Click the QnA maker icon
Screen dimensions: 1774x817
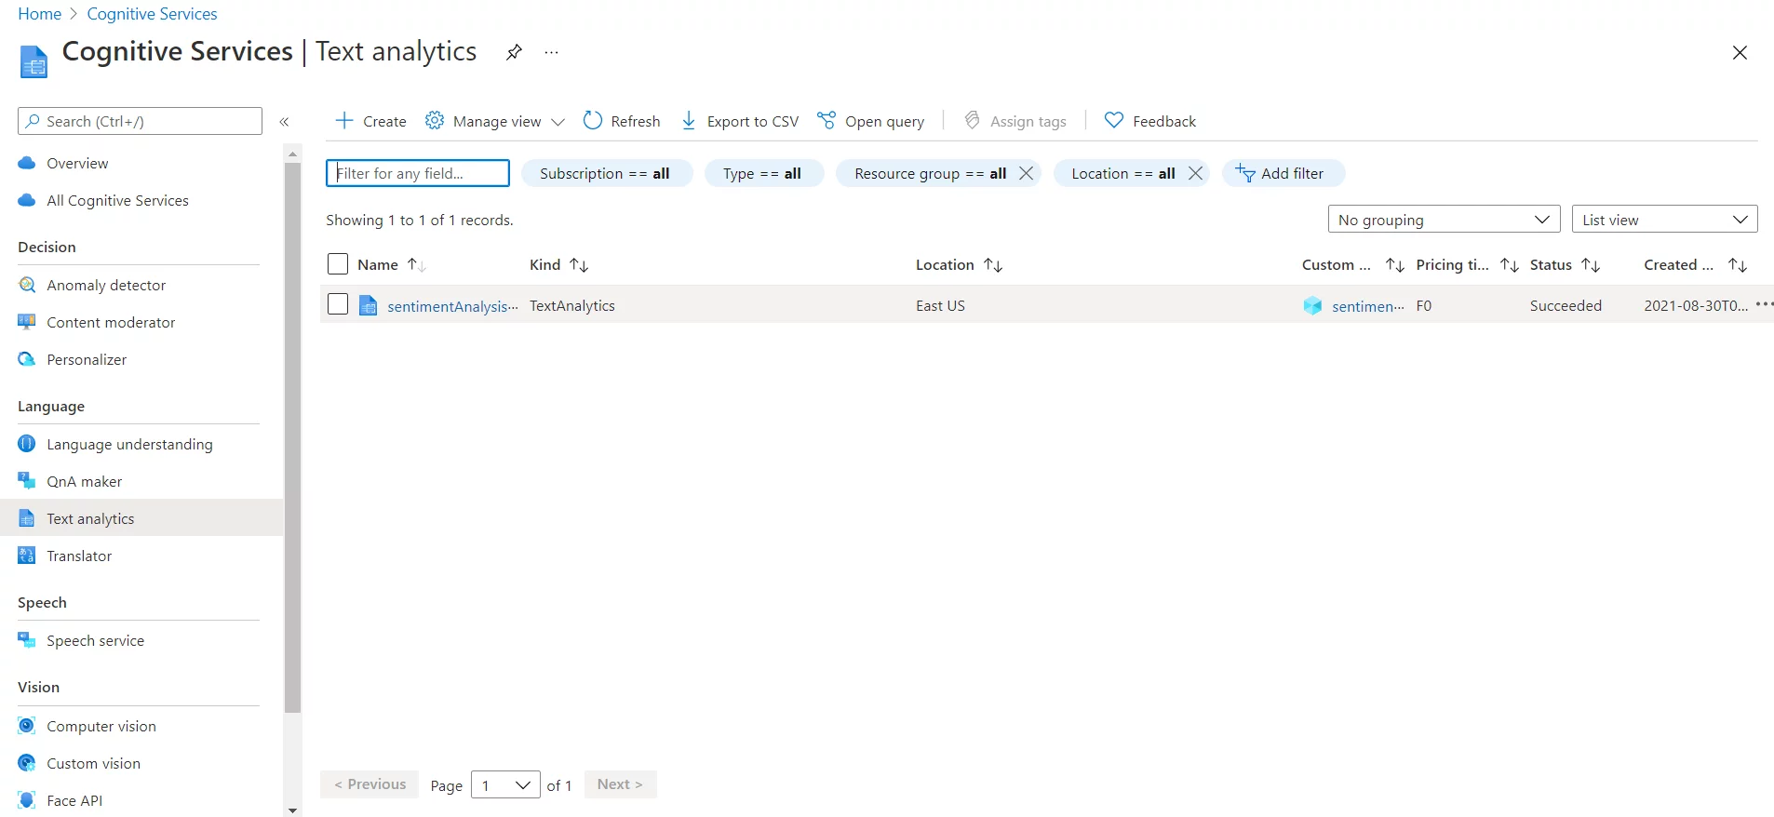[27, 481]
